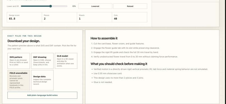Select the Pieces value 2
226x104 pixels.
pyautogui.click(x=45, y=19)
